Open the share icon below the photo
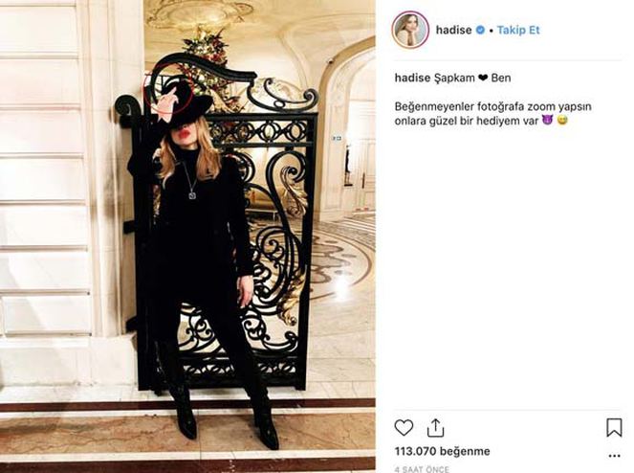This screenshot has width=634, height=473. point(435,428)
